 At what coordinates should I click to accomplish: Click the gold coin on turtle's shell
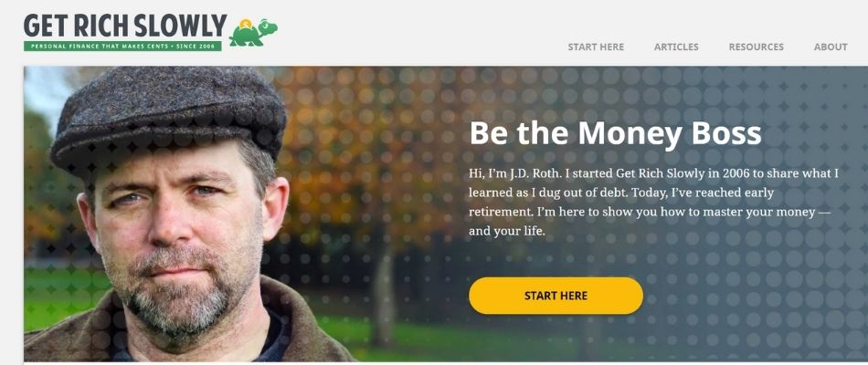247,23
